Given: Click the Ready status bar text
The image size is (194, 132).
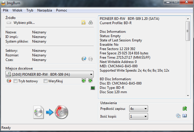Looking at the screenshot, I should pos(6,128).
